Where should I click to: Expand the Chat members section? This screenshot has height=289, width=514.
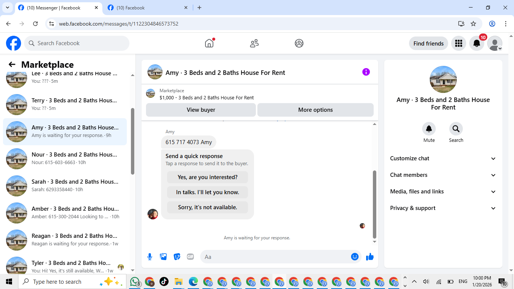pos(443,175)
